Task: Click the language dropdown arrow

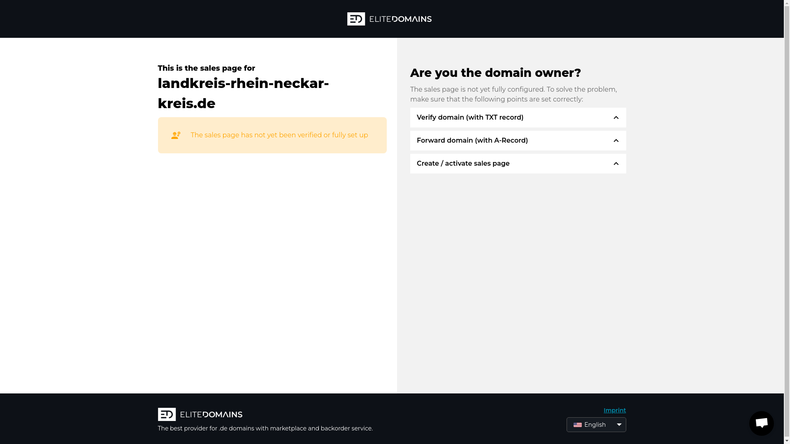Action: point(619,425)
